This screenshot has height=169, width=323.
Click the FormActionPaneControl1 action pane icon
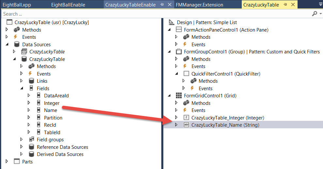click(178, 30)
